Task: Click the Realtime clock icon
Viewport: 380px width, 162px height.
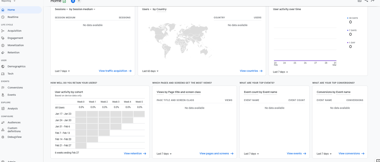Action: pos(3,17)
